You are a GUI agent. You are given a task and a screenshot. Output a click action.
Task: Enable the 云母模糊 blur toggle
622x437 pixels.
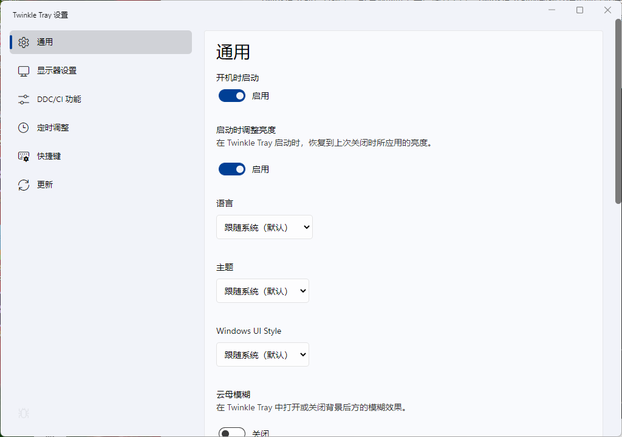[x=231, y=432]
